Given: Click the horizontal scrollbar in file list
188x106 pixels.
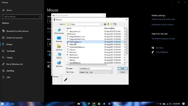Looking at the screenshot, I should tap(87, 64).
